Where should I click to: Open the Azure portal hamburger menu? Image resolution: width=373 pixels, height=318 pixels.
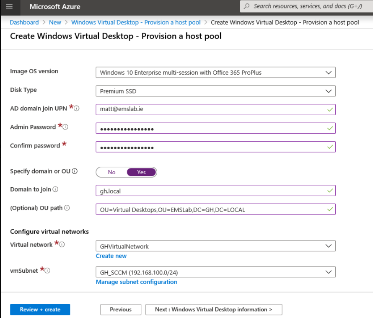pyautogui.click(x=9, y=7)
